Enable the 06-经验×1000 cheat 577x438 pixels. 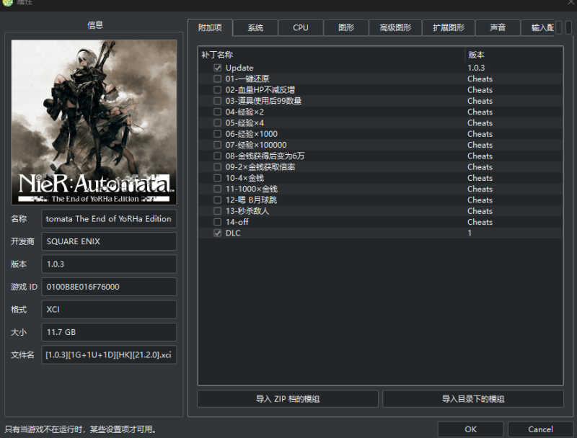pos(218,134)
